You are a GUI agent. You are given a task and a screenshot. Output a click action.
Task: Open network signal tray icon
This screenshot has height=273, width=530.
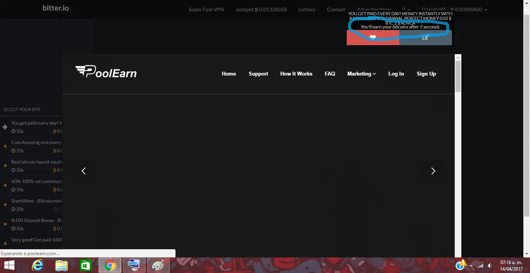(480, 266)
